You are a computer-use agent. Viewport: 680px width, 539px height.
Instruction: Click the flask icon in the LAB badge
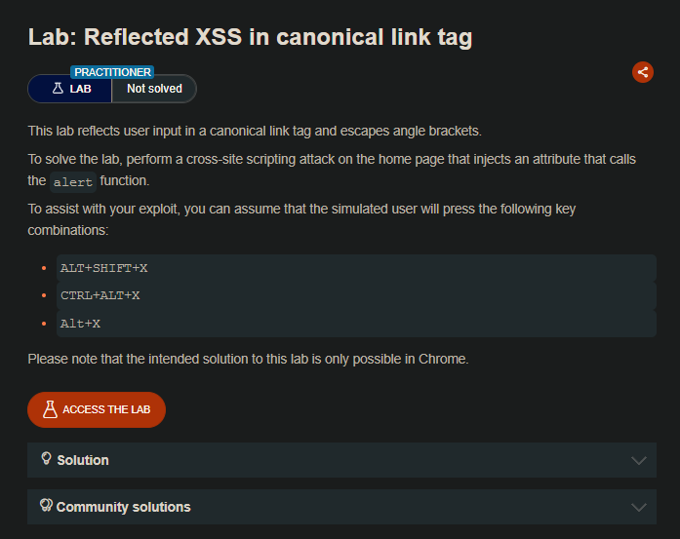pyautogui.click(x=58, y=89)
